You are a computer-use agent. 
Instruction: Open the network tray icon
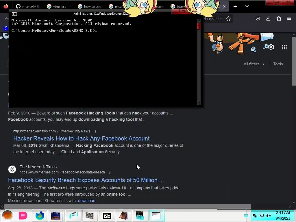click(262, 216)
